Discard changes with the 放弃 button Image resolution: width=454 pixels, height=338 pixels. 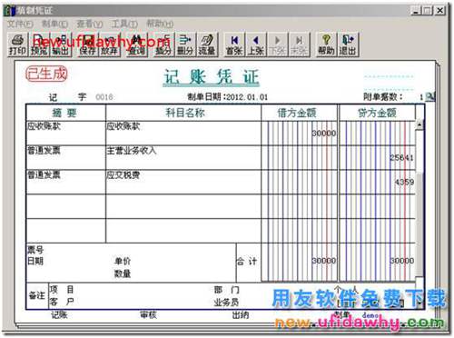[109, 45]
